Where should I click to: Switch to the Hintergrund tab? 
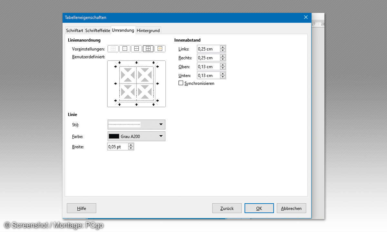[x=148, y=30]
